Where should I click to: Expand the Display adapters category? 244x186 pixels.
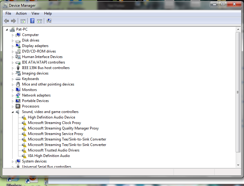coord(13,46)
